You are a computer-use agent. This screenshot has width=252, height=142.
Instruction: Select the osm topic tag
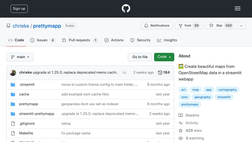click(x=184, y=97)
